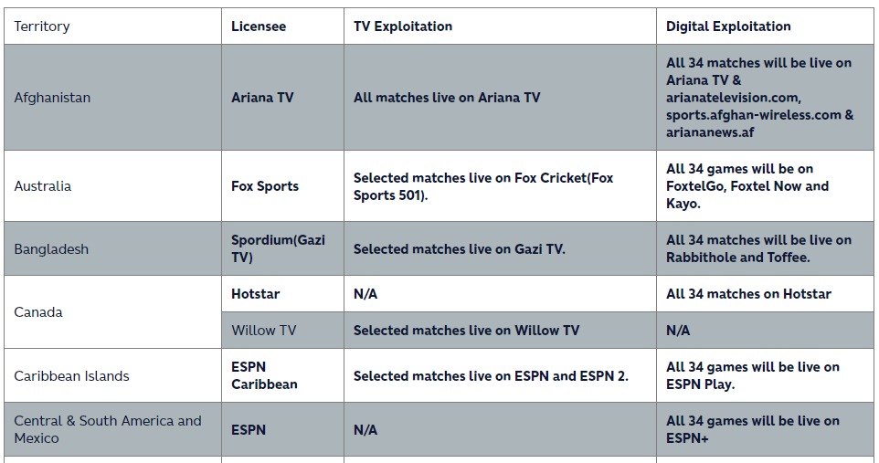Click the Hotstar licensee cell
The width and height of the screenshot is (879, 463).
click(256, 294)
